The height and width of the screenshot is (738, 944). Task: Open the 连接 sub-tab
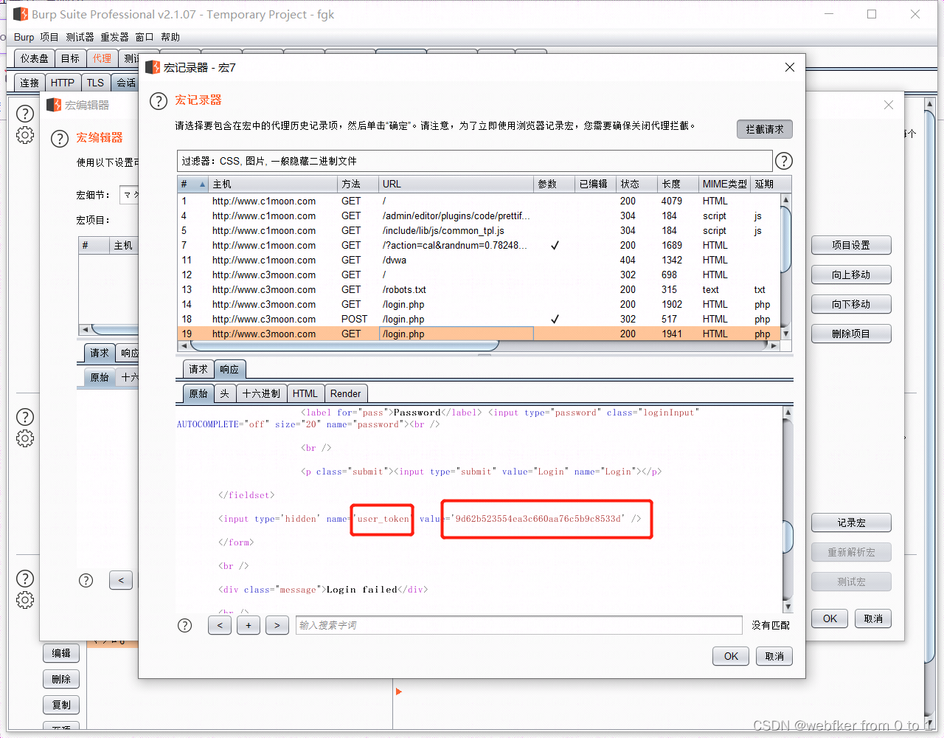(29, 83)
